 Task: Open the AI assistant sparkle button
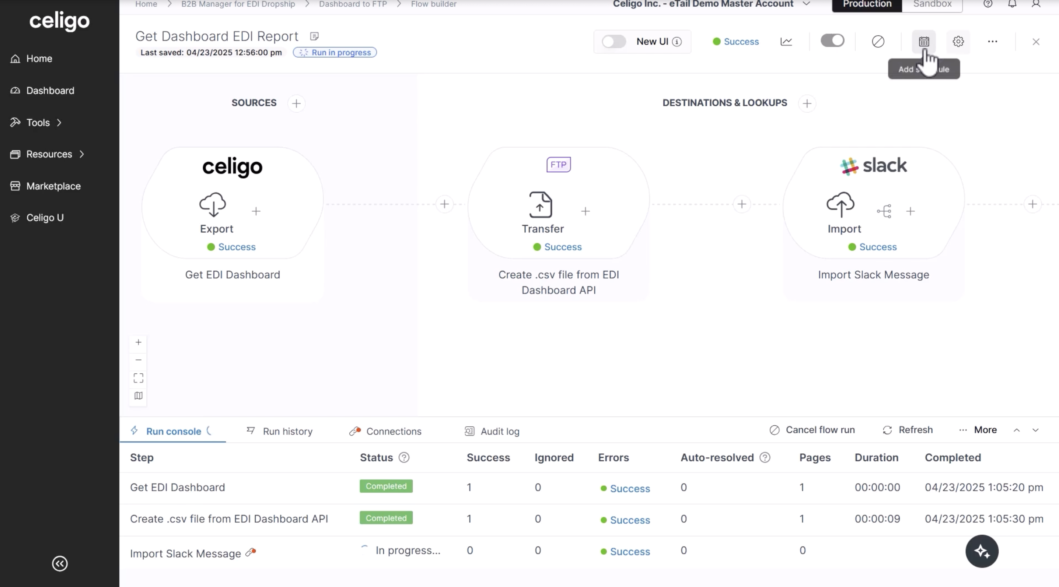[982, 551]
